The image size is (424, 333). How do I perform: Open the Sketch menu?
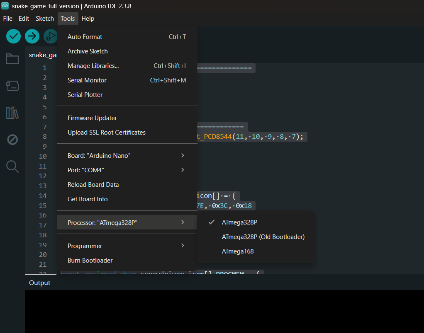[45, 19]
